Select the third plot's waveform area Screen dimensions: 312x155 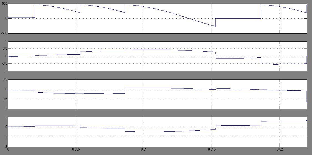[x=158, y=94]
